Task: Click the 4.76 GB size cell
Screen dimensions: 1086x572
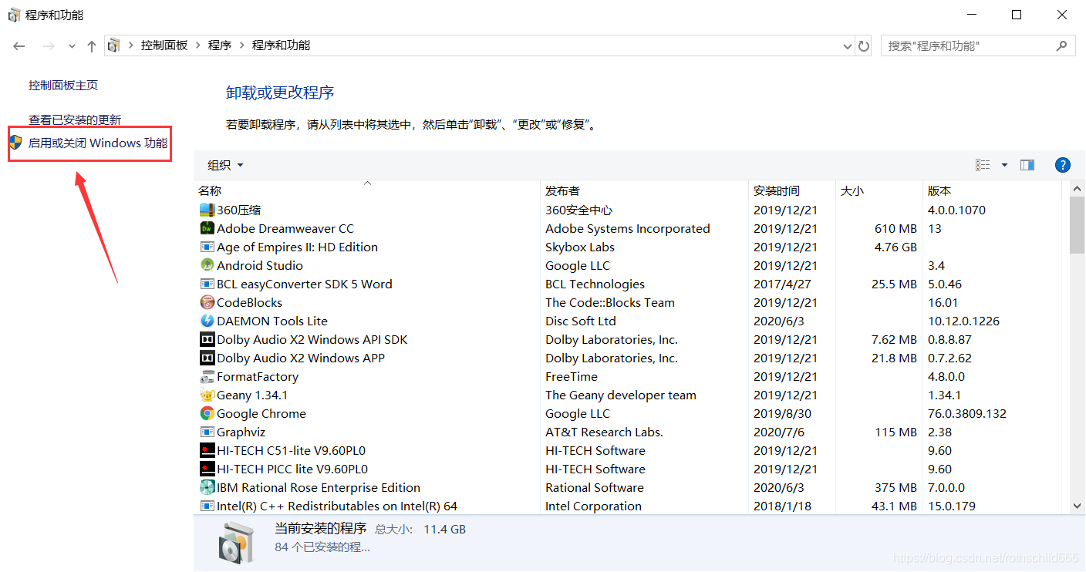Action: click(x=895, y=247)
